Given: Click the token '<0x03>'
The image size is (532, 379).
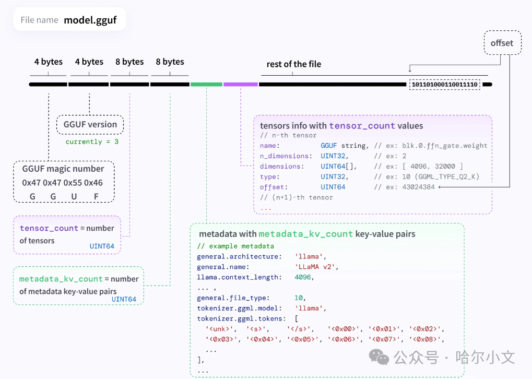Looking at the screenshot, I should pyautogui.click(x=221, y=339).
